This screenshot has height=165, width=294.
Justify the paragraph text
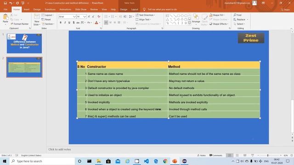[119, 22]
